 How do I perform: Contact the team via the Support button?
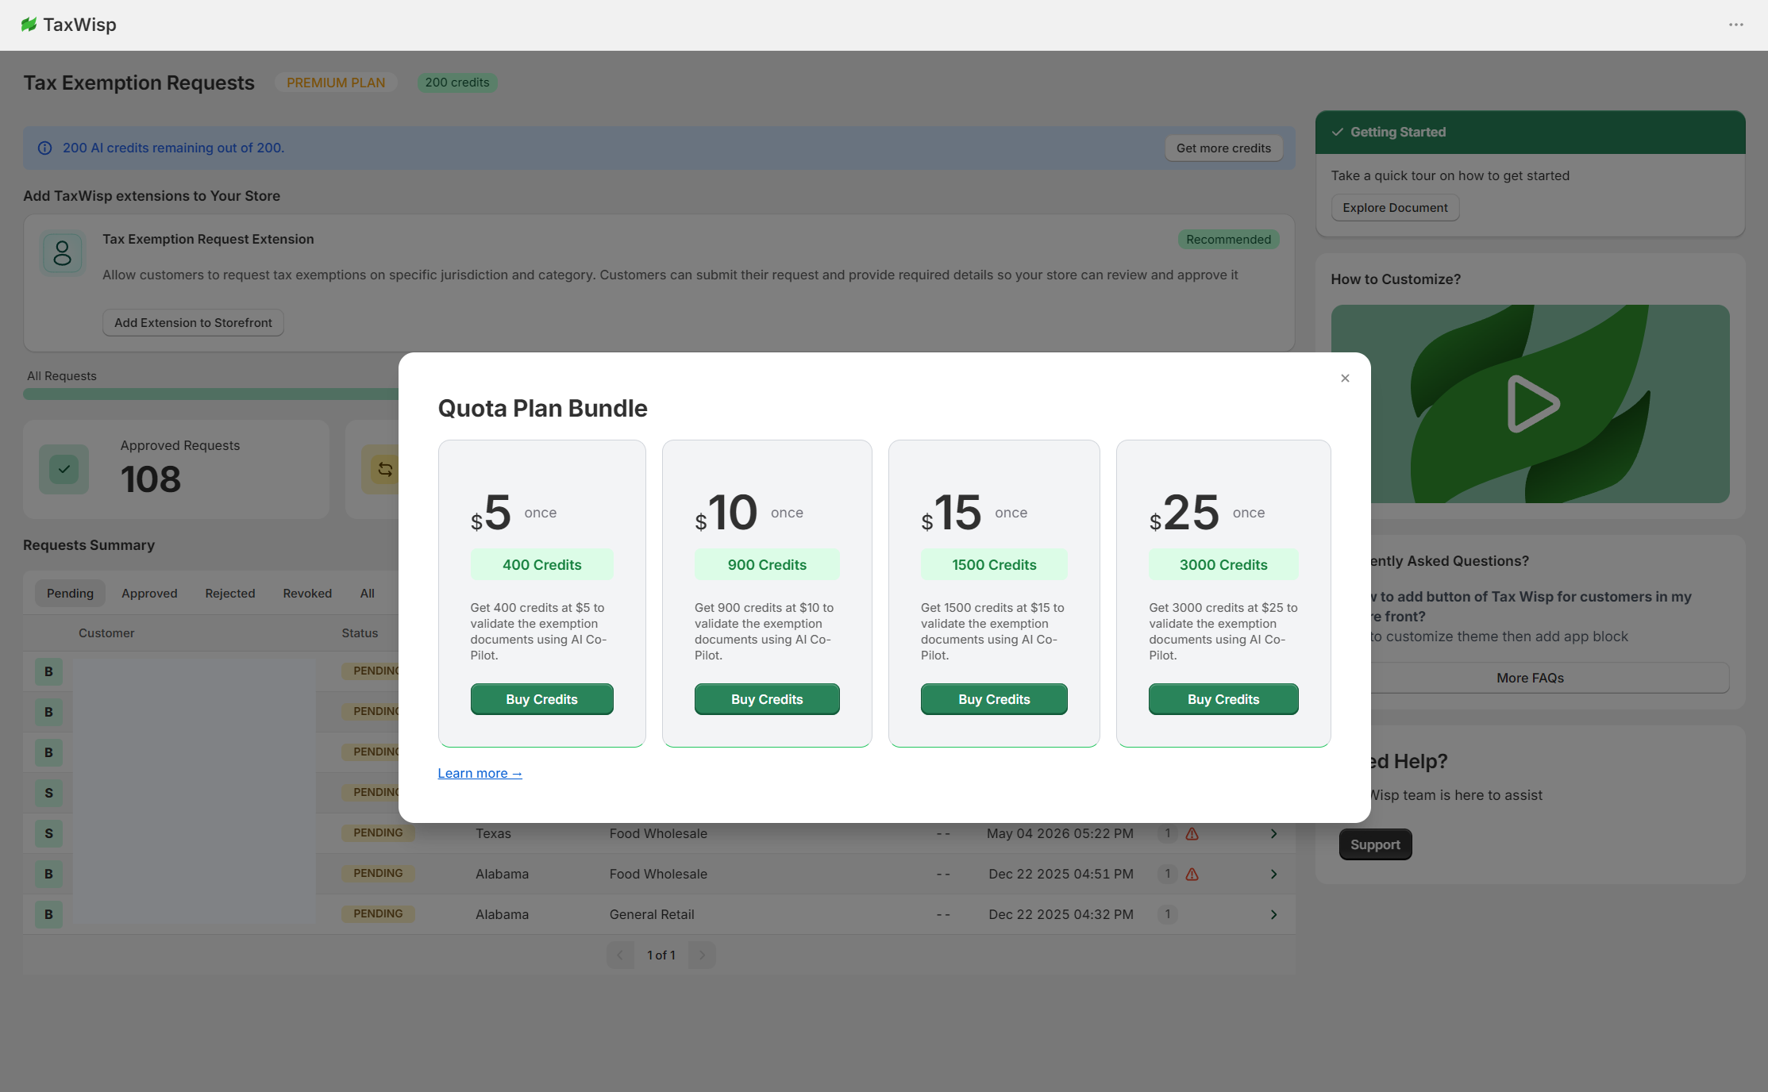tap(1375, 844)
